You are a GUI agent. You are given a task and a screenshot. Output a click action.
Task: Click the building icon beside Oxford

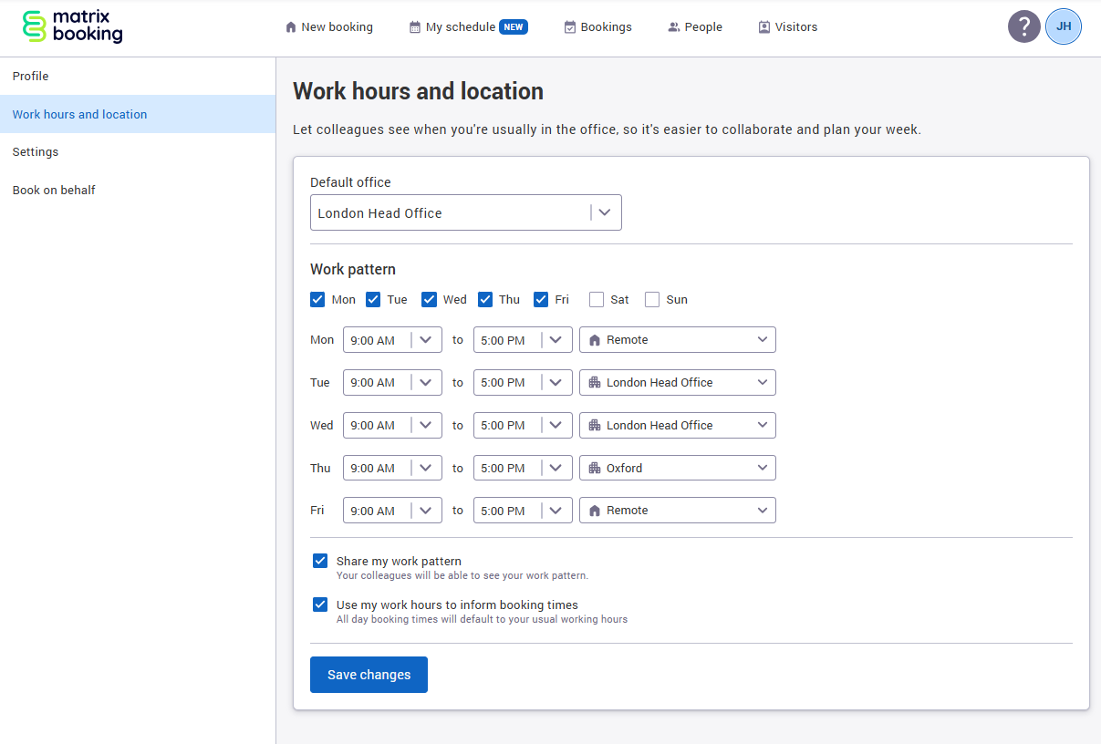[595, 469]
